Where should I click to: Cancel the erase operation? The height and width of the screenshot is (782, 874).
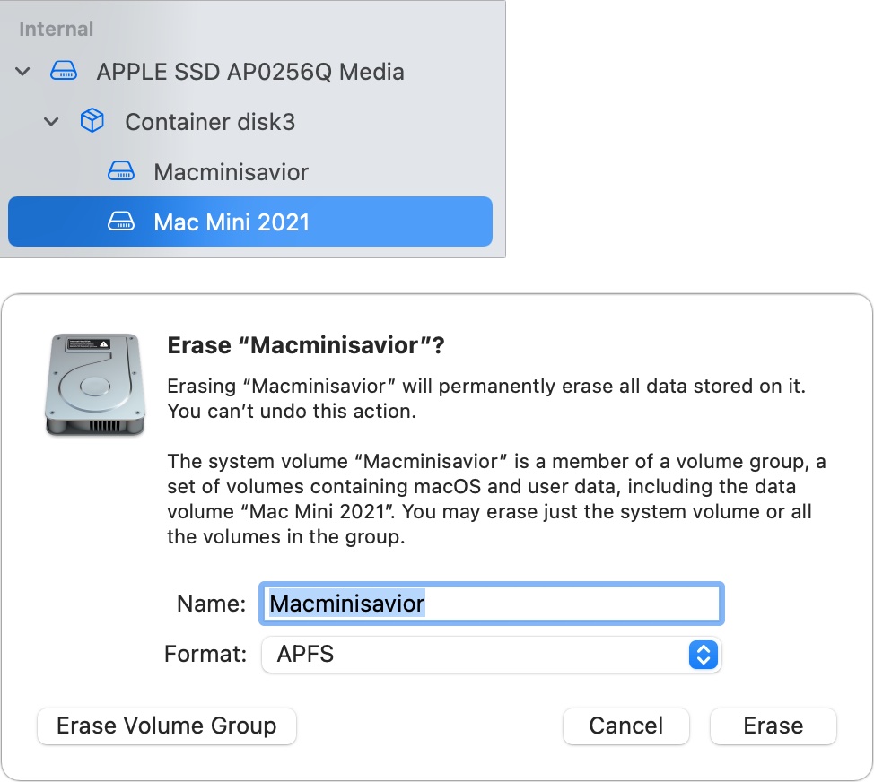pos(625,726)
